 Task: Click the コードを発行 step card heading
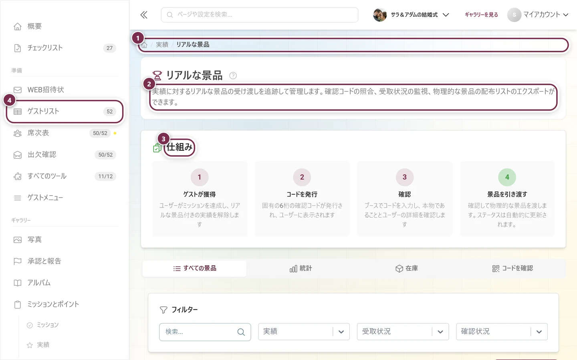coord(302,194)
